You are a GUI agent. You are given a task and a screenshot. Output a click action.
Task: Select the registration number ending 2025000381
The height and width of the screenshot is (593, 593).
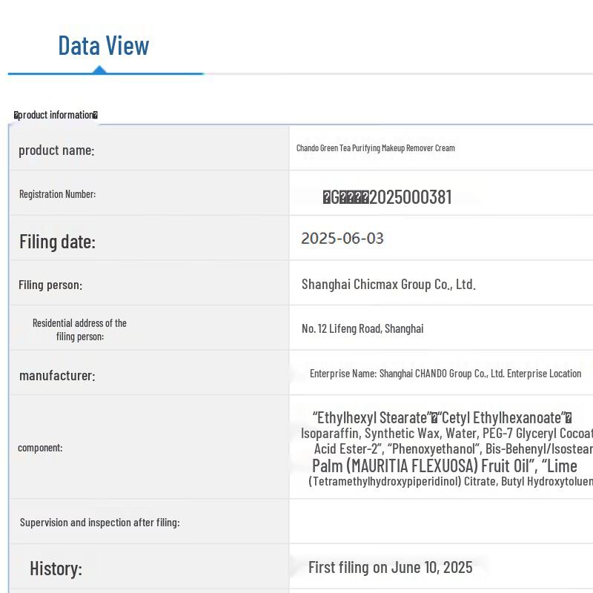[x=387, y=197]
